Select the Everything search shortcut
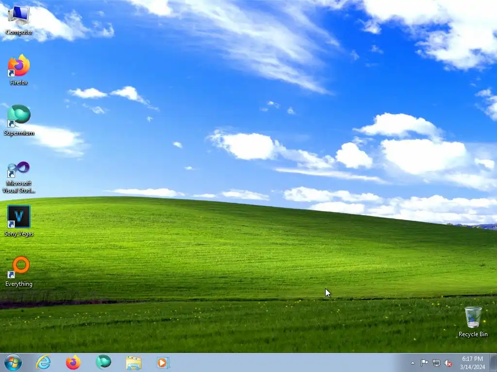The image size is (497, 372). [x=19, y=271]
